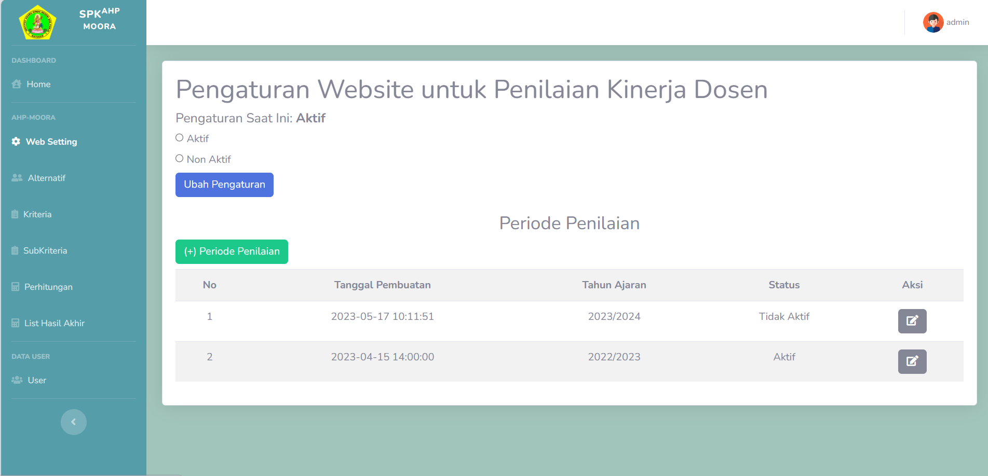Click the Tahun Ajaran column header
Image resolution: width=988 pixels, height=476 pixels.
[x=614, y=285]
